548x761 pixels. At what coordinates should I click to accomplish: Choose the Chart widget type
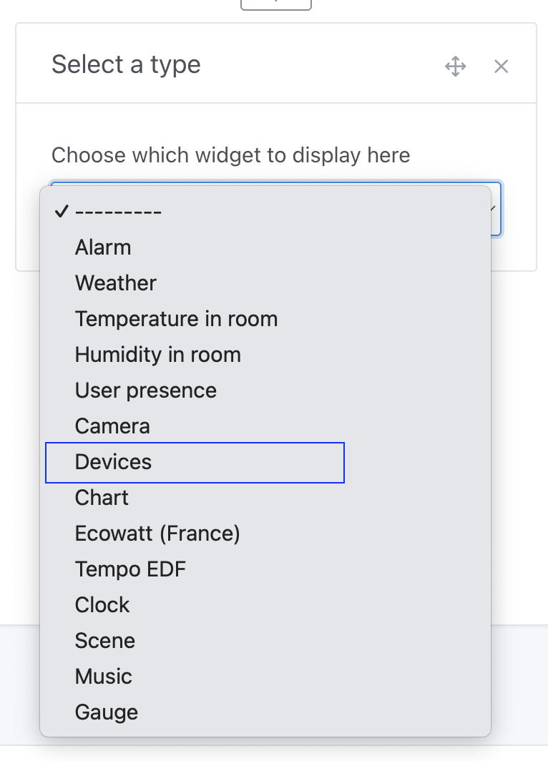(x=101, y=497)
